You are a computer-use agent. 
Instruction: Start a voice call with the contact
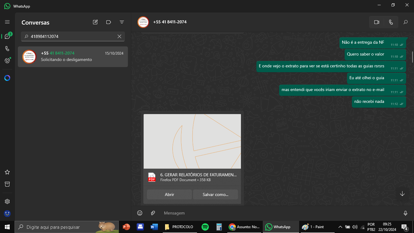tap(391, 22)
